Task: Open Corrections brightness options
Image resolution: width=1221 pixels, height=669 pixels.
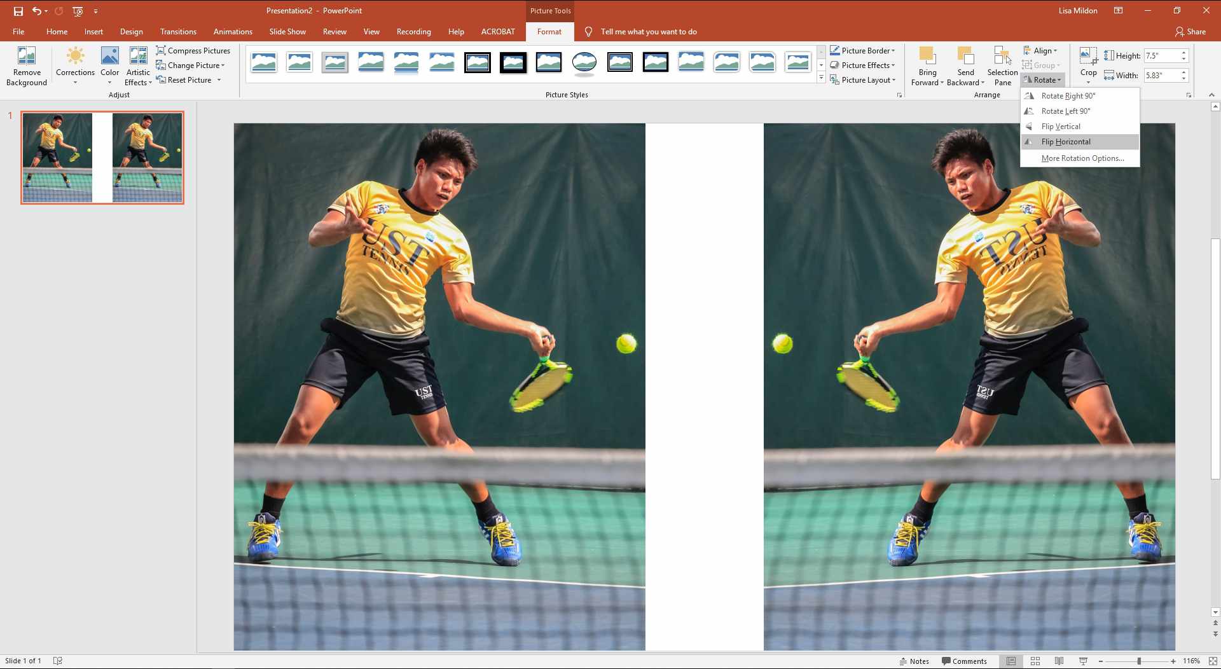Action: click(x=75, y=66)
